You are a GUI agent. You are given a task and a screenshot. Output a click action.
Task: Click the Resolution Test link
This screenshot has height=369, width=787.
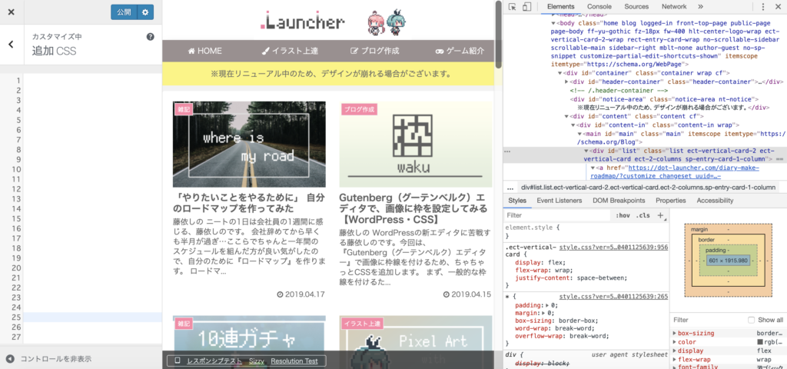point(294,361)
